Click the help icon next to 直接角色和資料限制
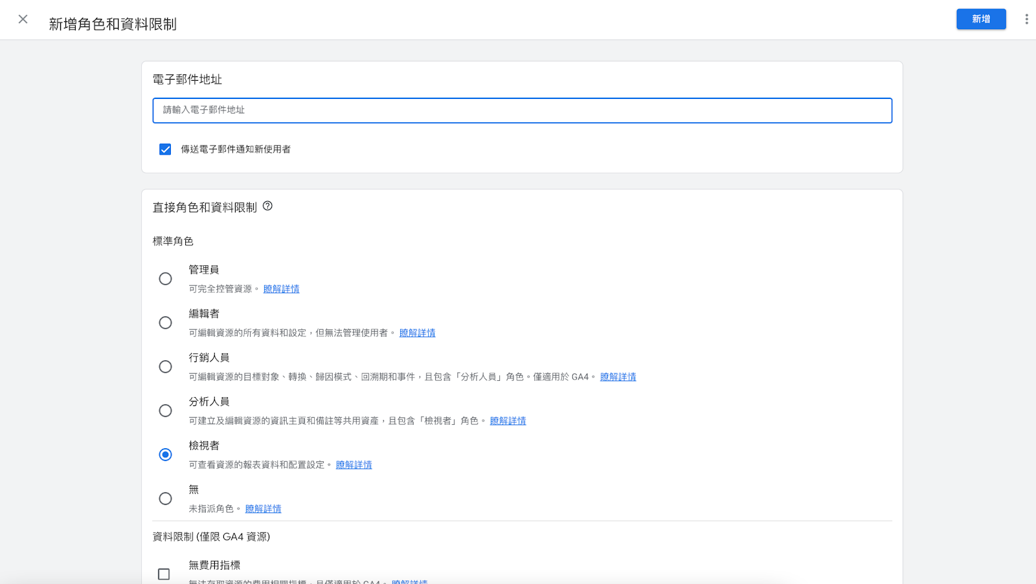The height and width of the screenshot is (584, 1036). 267,206
